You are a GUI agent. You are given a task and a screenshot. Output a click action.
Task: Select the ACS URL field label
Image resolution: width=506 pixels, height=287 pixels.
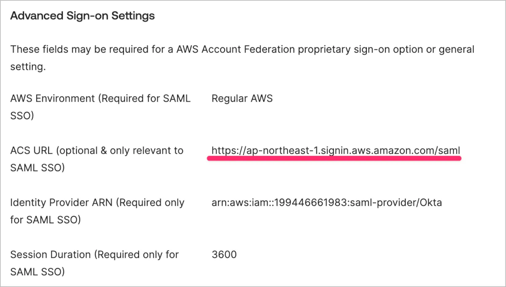point(97,159)
